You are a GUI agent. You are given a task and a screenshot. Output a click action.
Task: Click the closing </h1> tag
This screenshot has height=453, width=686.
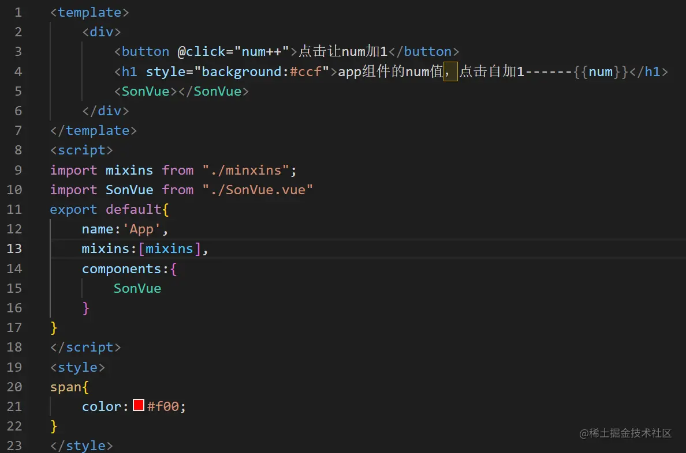tap(649, 71)
